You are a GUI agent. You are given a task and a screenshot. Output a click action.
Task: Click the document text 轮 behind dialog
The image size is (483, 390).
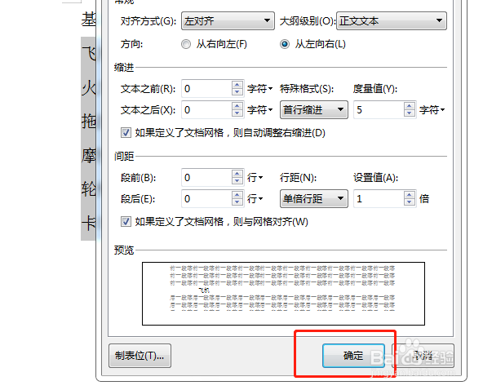pyautogui.click(x=89, y=188)
